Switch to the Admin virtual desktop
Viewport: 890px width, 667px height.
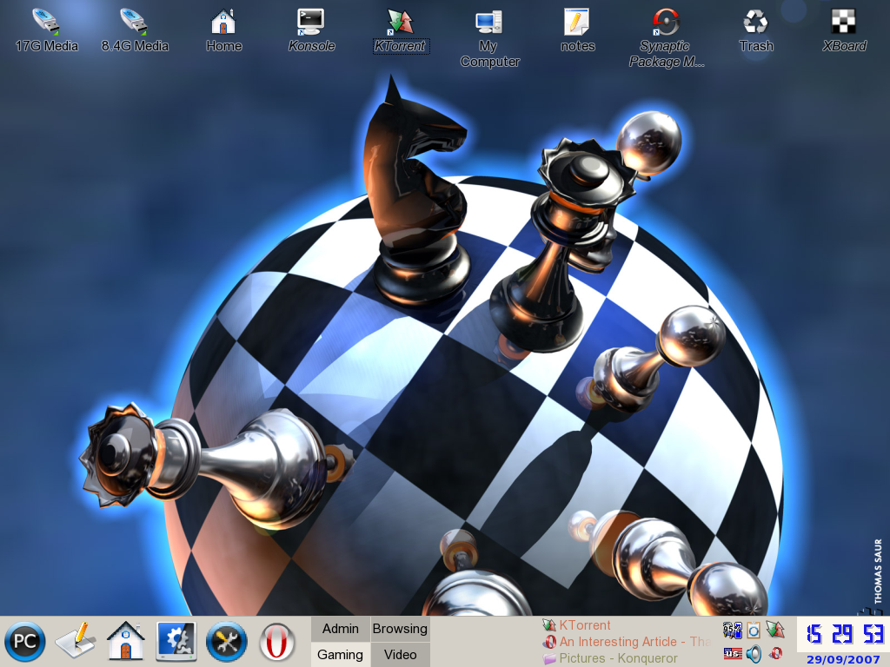pyautogui.click(x=341, y=629)
